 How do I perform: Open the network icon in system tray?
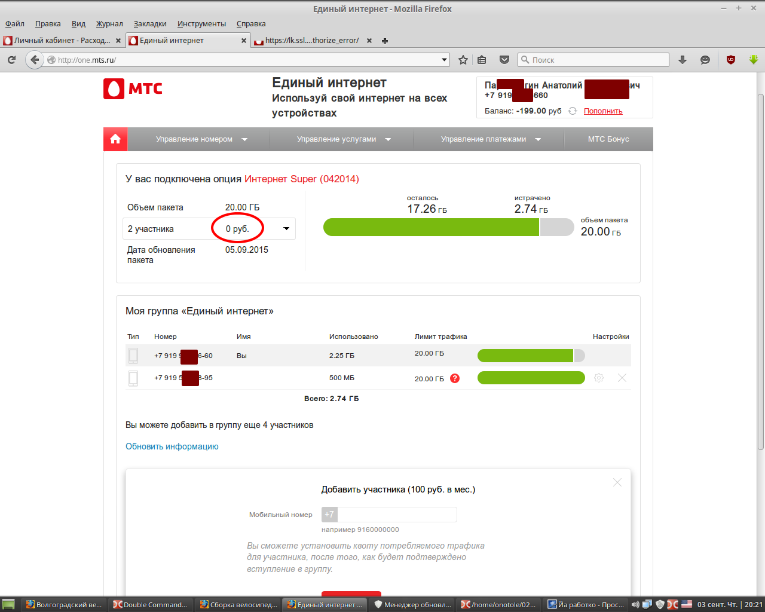647,605
